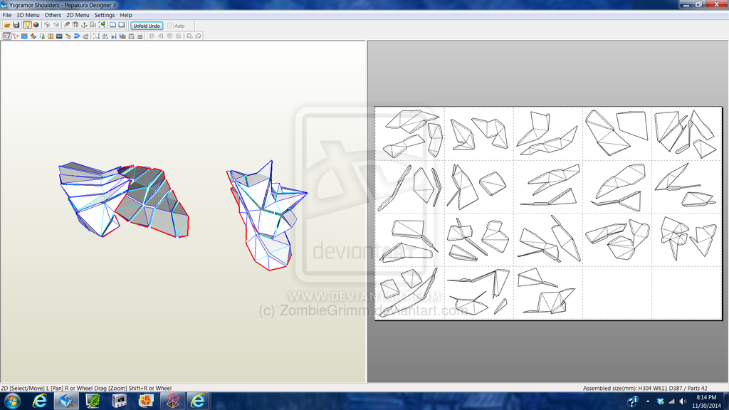Click the P1 page number icon
729x410 pixels.
click(x=114, y=36)
